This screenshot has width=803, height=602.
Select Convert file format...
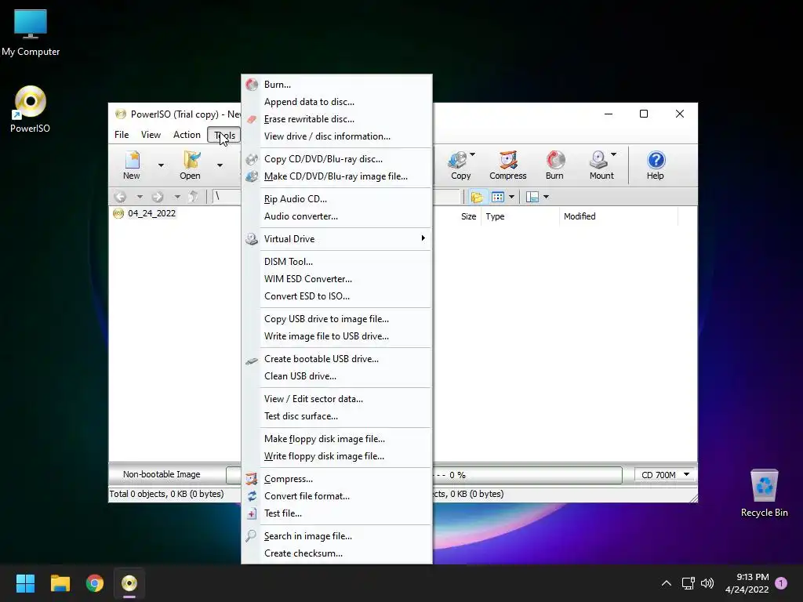pyautogui.click(x=336, y=496)
